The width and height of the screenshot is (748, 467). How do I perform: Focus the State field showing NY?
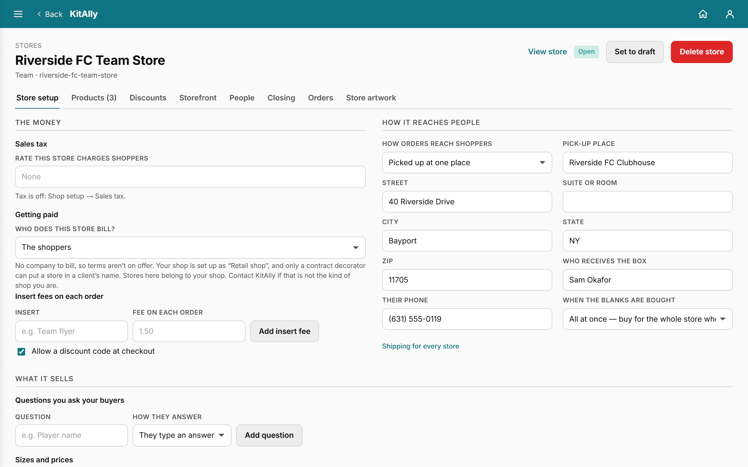coord(647,241)
